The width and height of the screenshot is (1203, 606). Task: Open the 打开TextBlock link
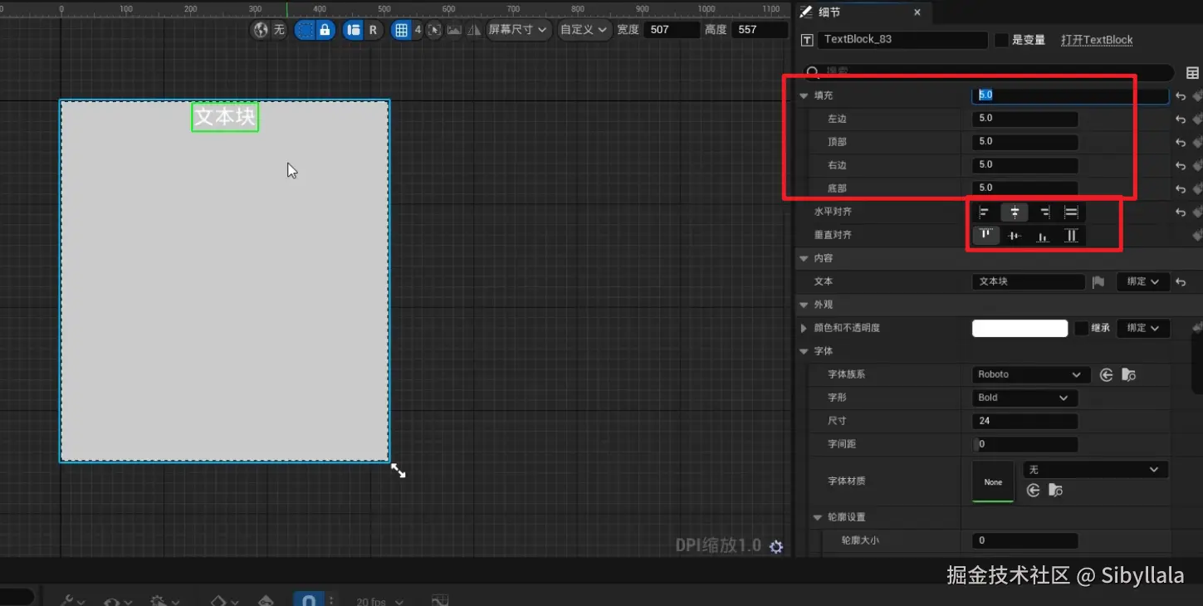point(1097,40)
